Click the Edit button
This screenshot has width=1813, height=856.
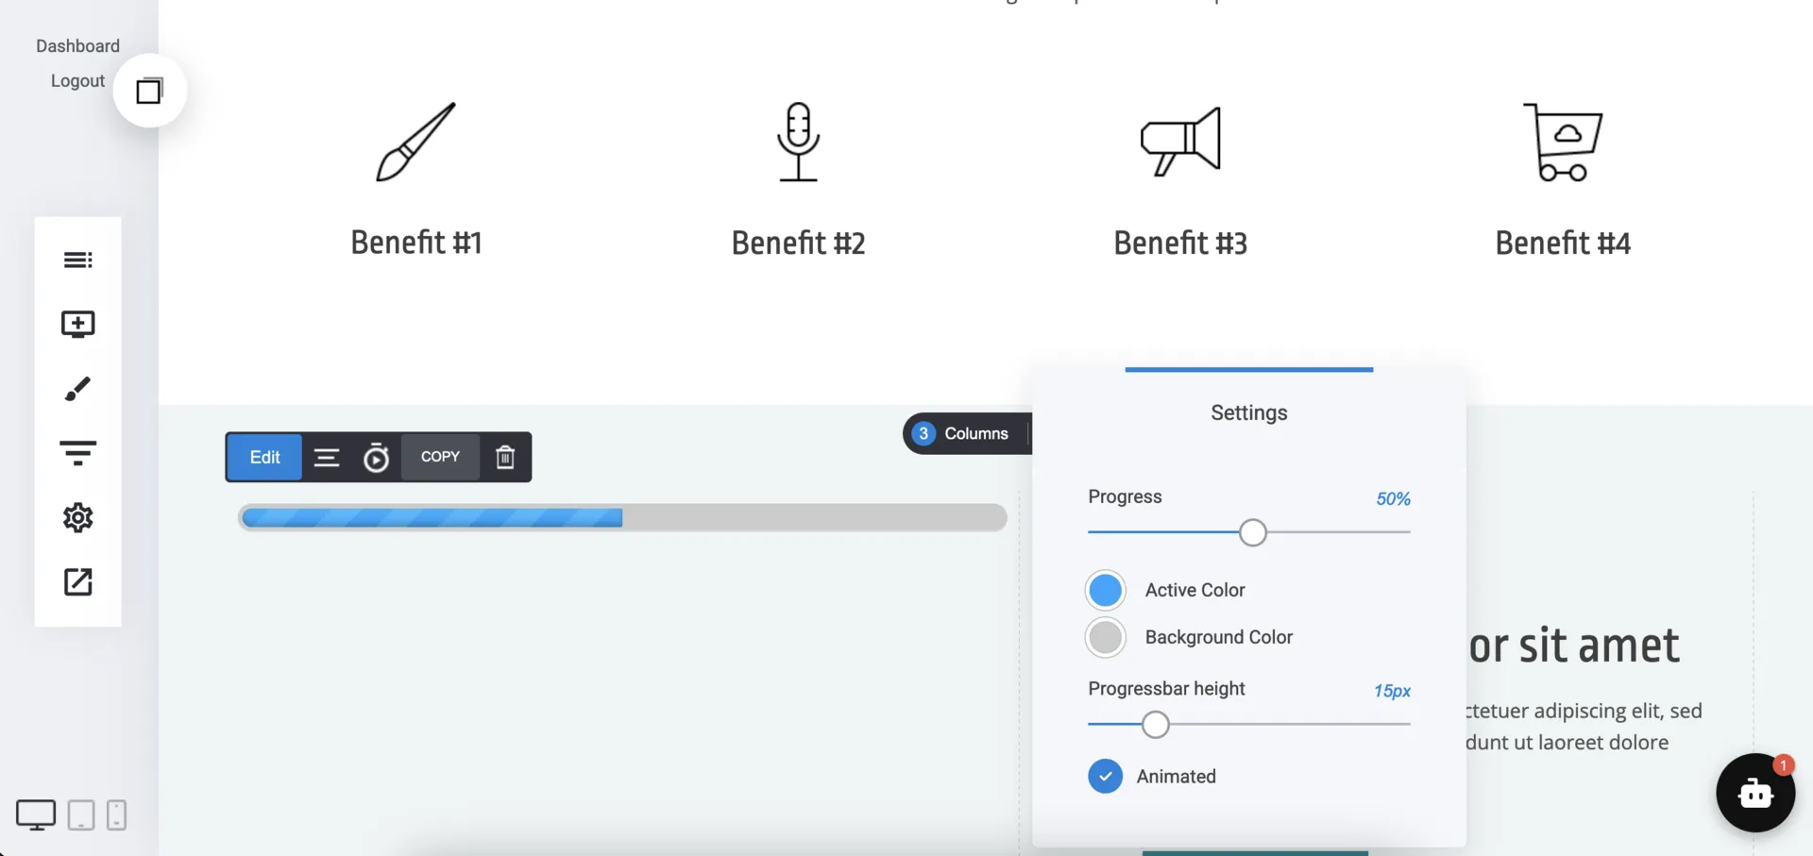(264, 458)
